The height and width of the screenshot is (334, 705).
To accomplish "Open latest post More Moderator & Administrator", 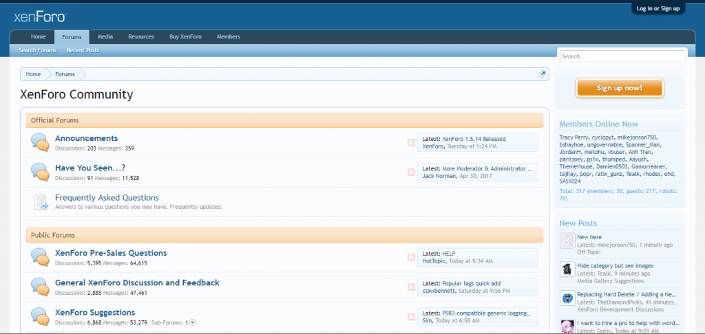I will 487,169.
